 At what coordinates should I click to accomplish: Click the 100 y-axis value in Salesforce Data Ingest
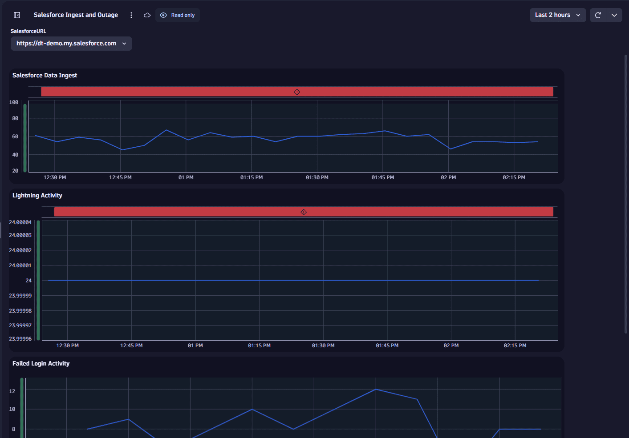click(x=14, y=102)
